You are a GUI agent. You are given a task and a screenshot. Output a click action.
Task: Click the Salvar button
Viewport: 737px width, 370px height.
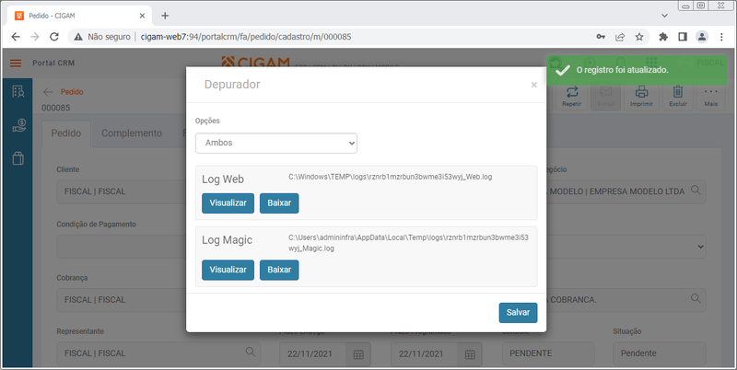[518, 313]
